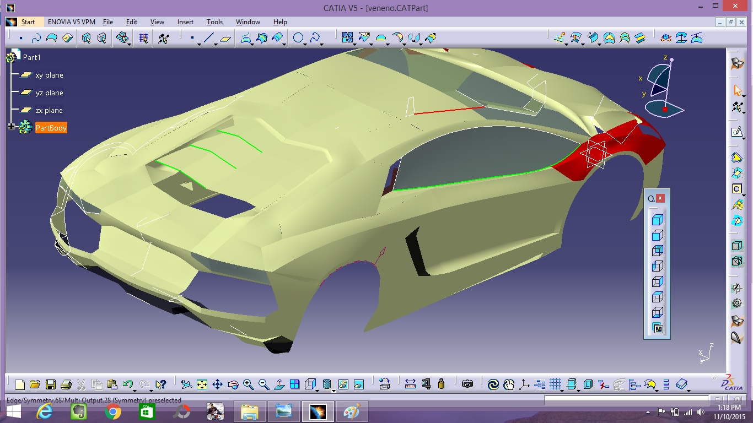Select the Line tool in top toolbar
The width and height of the screenshot is (753, 423).
pyautogui.click(x=208, y=38)
